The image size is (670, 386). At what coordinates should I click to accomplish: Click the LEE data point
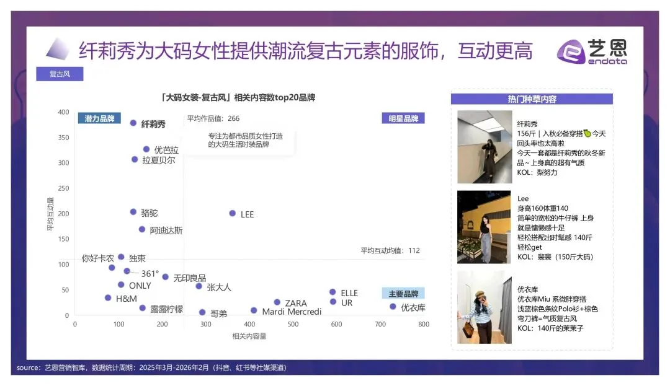click(x=233, y=213)
